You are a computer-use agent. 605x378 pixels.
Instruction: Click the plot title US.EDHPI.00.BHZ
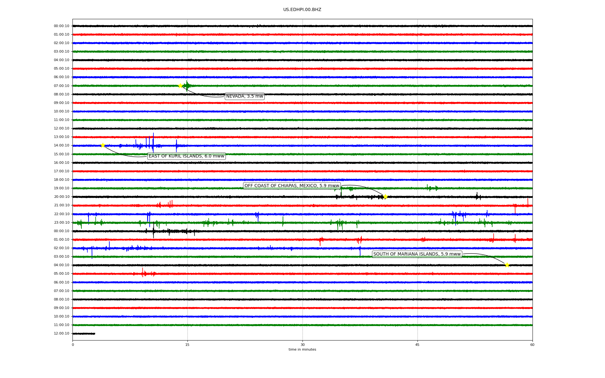tap(302, 10)
